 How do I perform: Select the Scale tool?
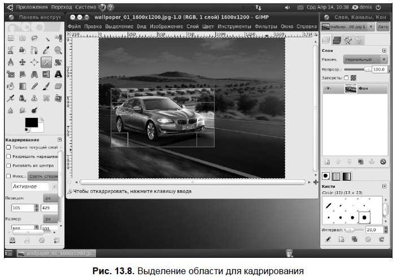[11, 74]
